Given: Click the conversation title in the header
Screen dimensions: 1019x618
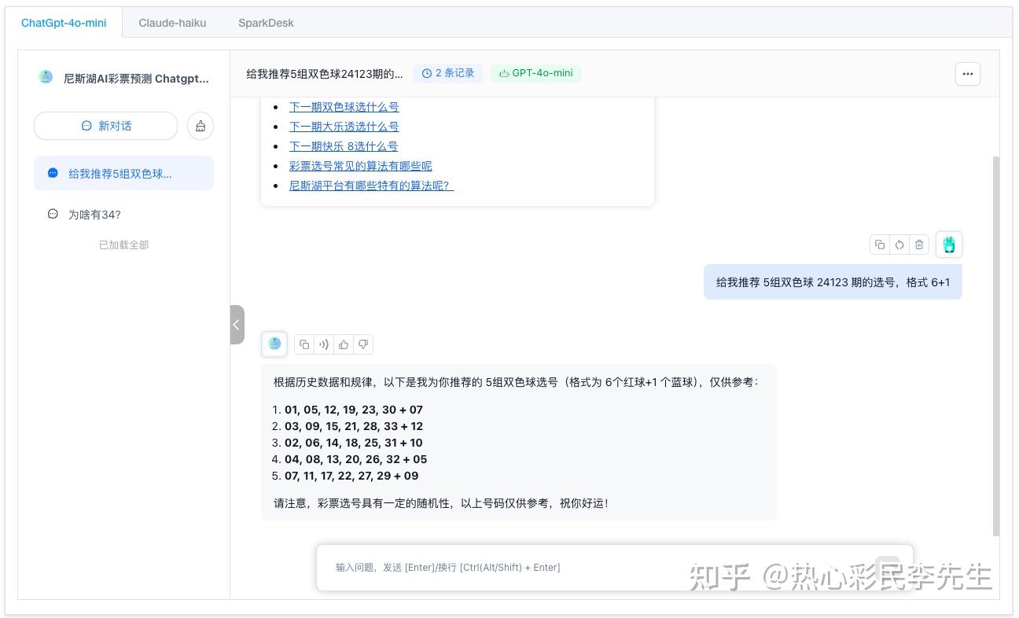Looking at the screenshot, I should [325, 74].
